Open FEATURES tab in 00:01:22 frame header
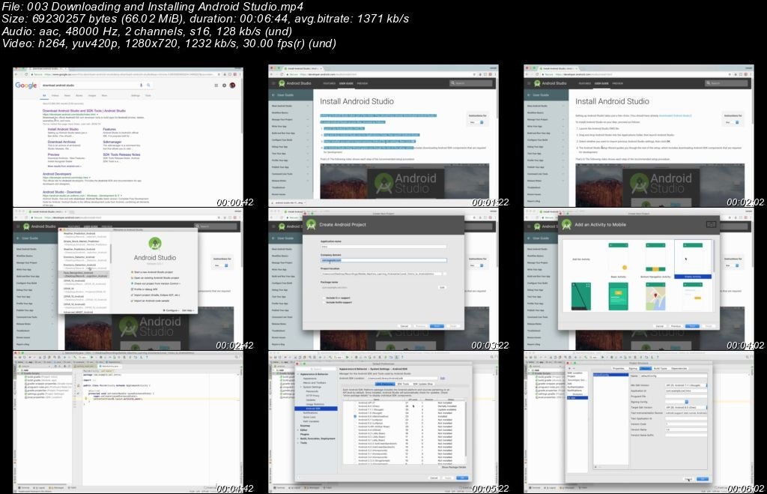Image resolution: width=767 pixels, height=494 pixels. (330, 83)
